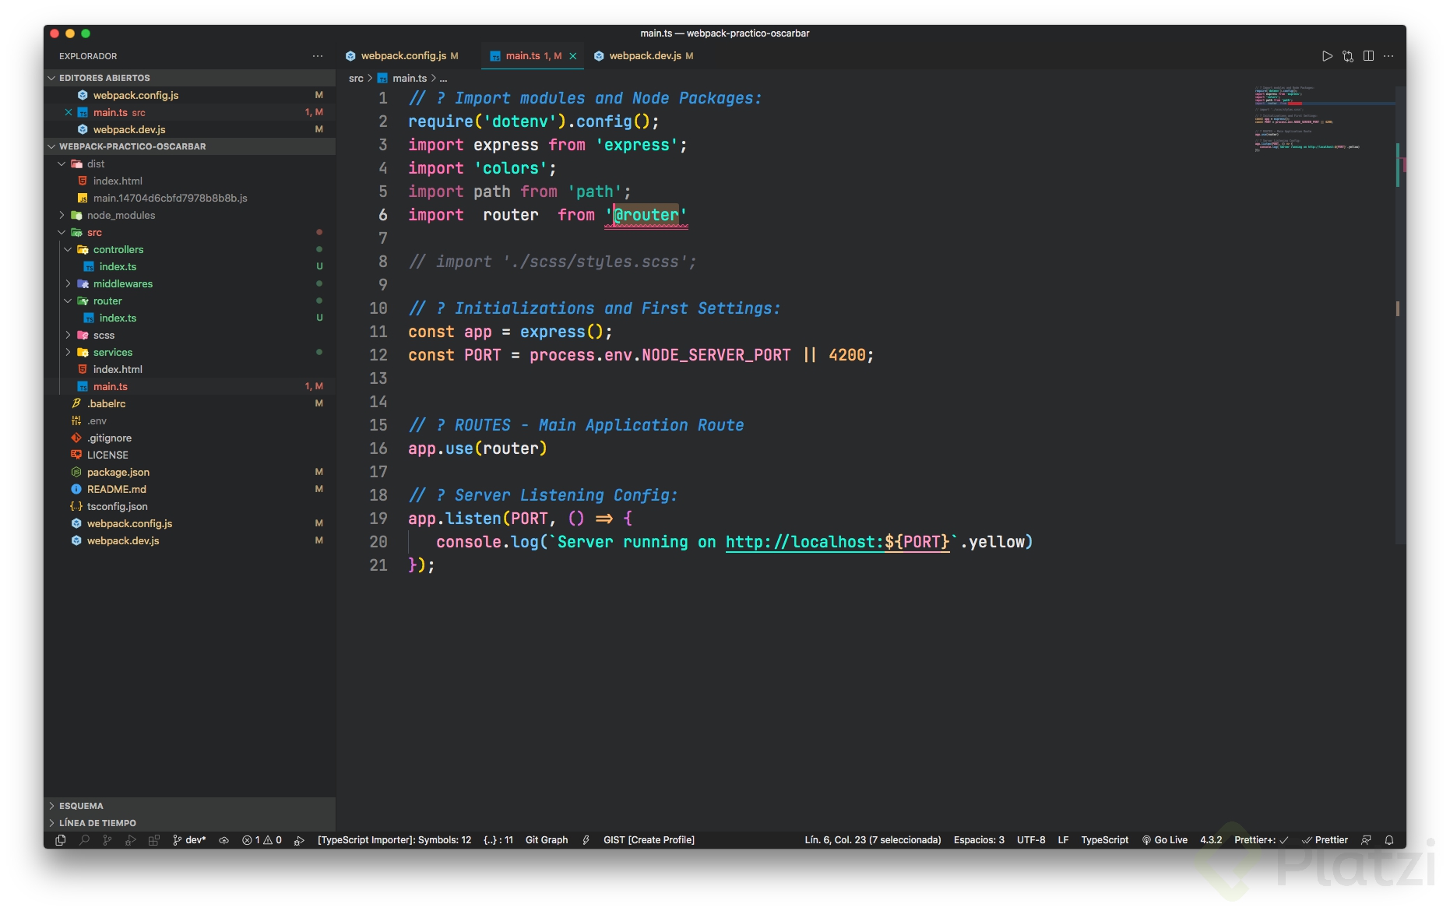Click the feedback icon in status bar
Screen dimensions: 1450x911
(1366, 840)
